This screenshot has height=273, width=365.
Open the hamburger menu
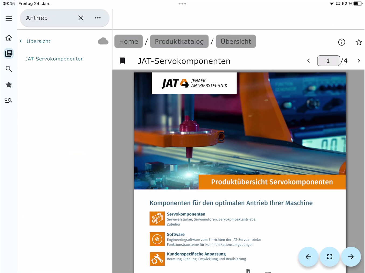point(9,18)
